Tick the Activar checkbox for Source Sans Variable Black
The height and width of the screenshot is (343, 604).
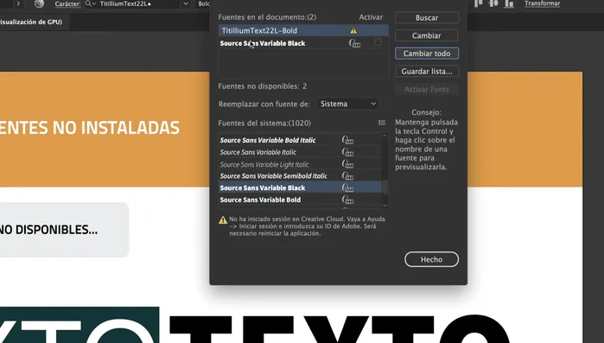click(378, 42)
